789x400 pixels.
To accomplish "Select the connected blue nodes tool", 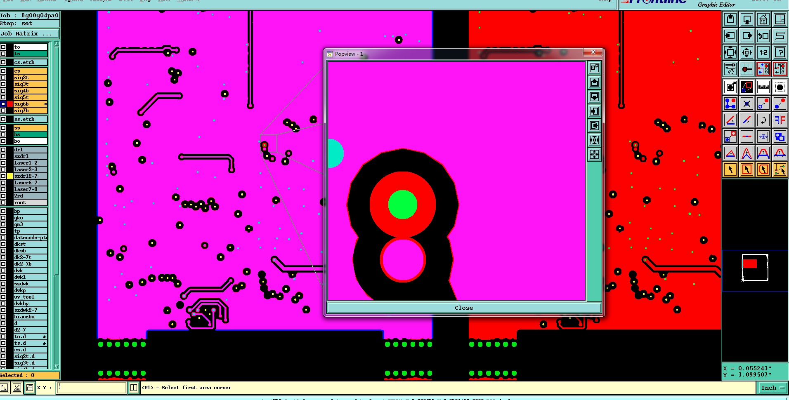I will 730,104.
